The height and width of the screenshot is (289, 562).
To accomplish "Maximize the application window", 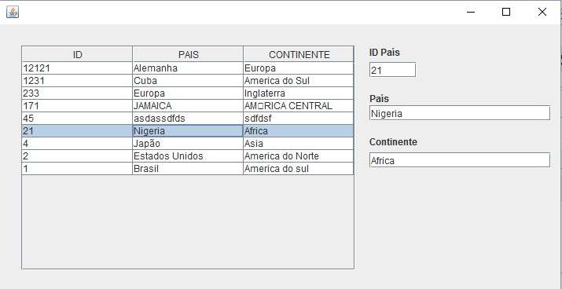I will pyautogui.click(x=506, y=13).
